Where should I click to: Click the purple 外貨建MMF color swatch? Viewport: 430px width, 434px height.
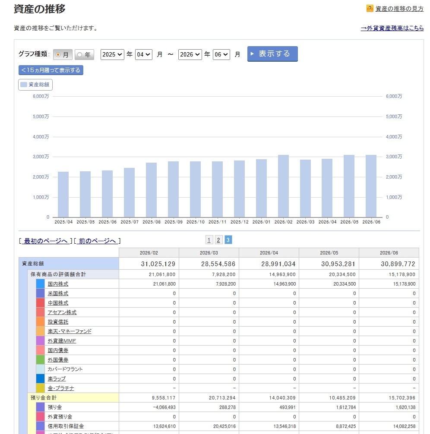pyautogui.click(x=41, y=341)
